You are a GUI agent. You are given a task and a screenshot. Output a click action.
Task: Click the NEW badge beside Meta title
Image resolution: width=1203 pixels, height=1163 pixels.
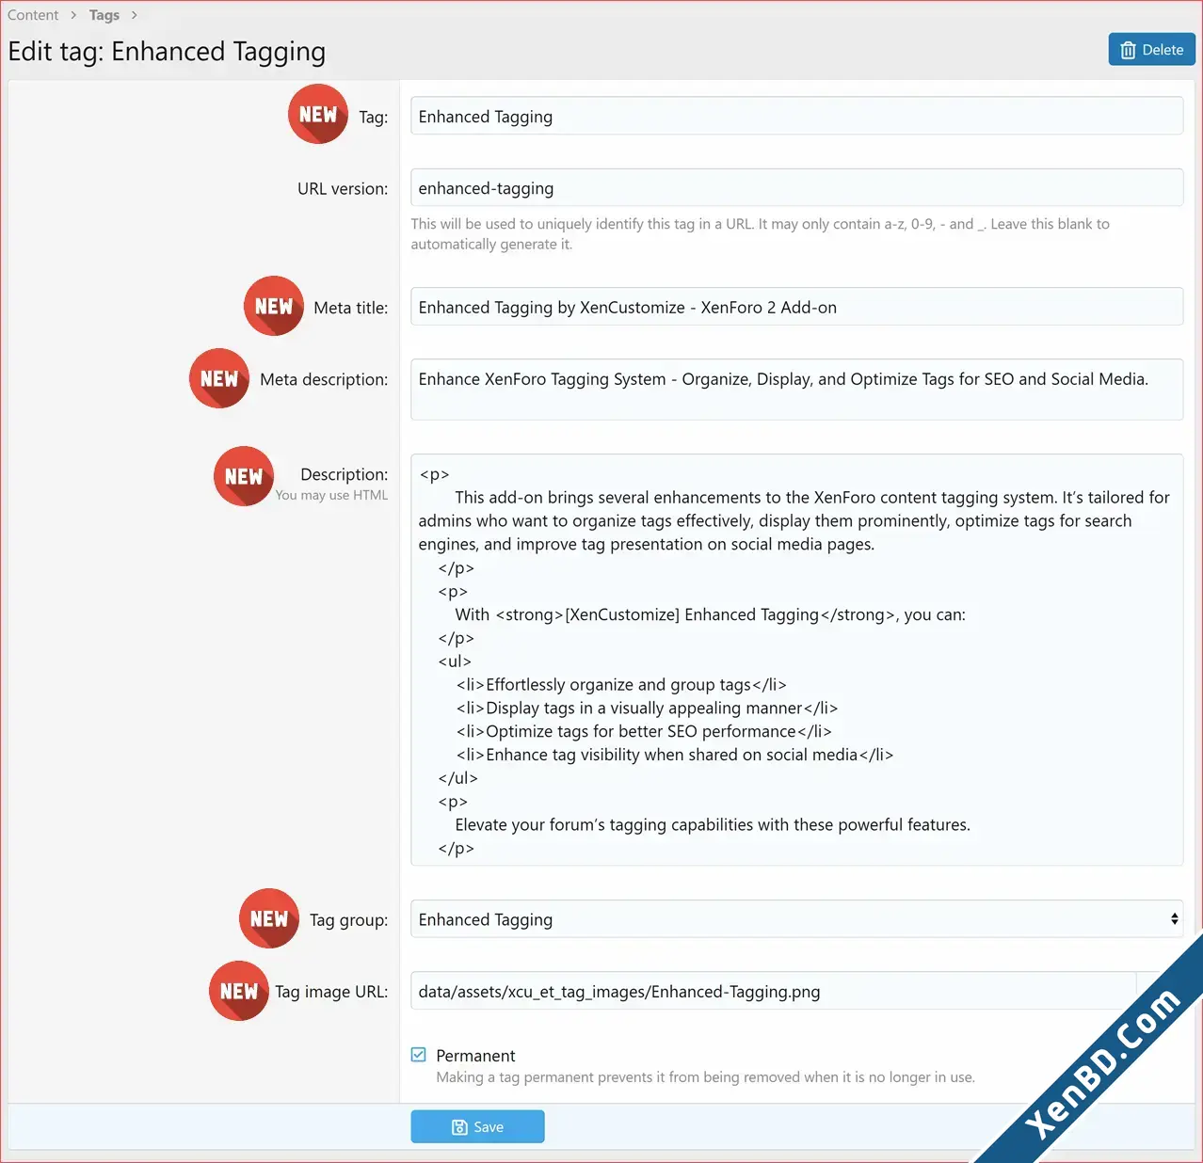point(274,307)
